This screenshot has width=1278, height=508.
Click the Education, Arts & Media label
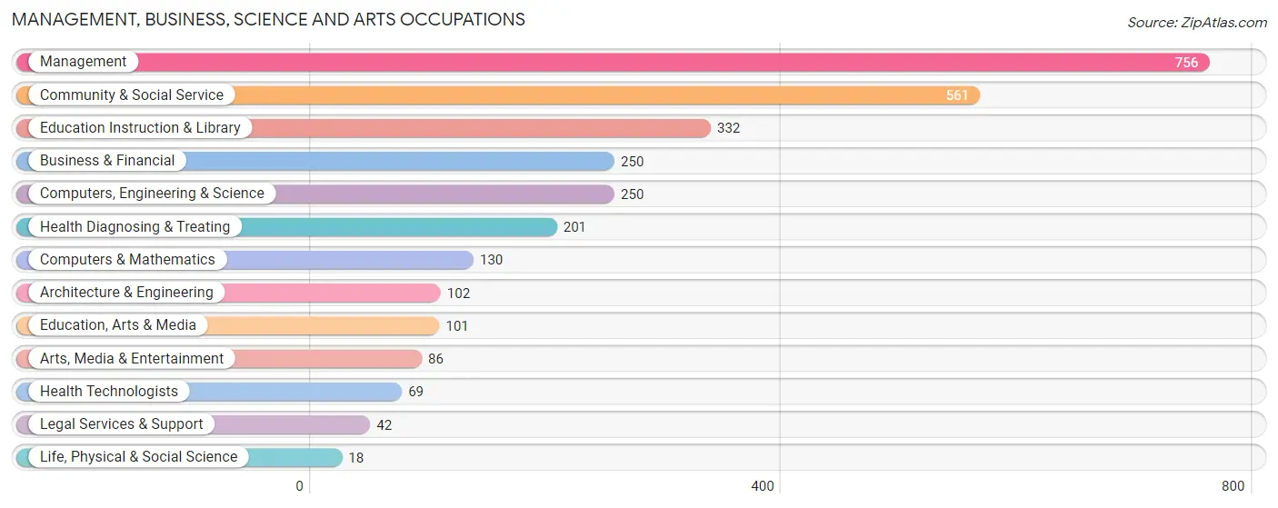point(118,325)
